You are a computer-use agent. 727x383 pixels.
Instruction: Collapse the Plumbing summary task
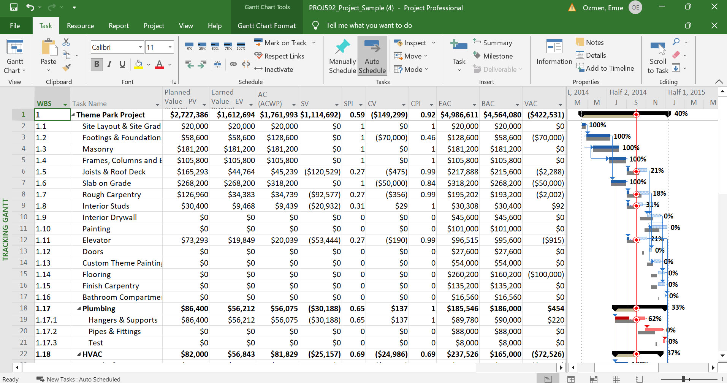(x=79, y=309)
